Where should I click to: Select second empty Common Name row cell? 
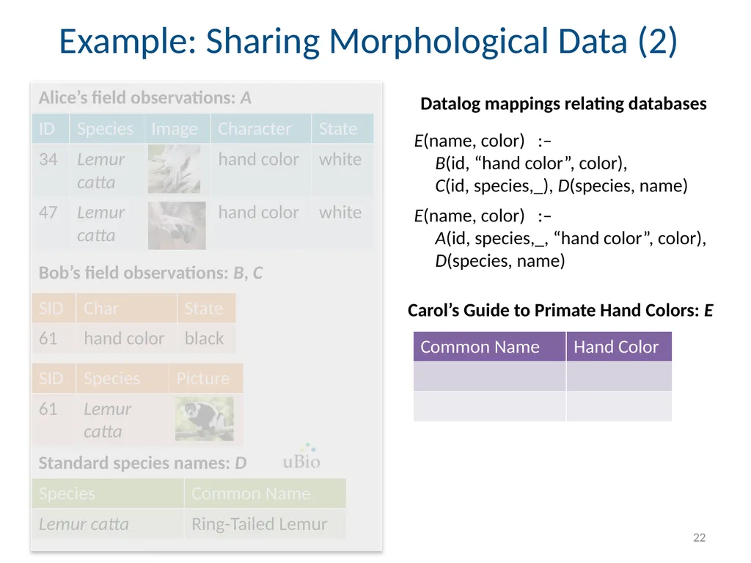[x=489, y=406]
